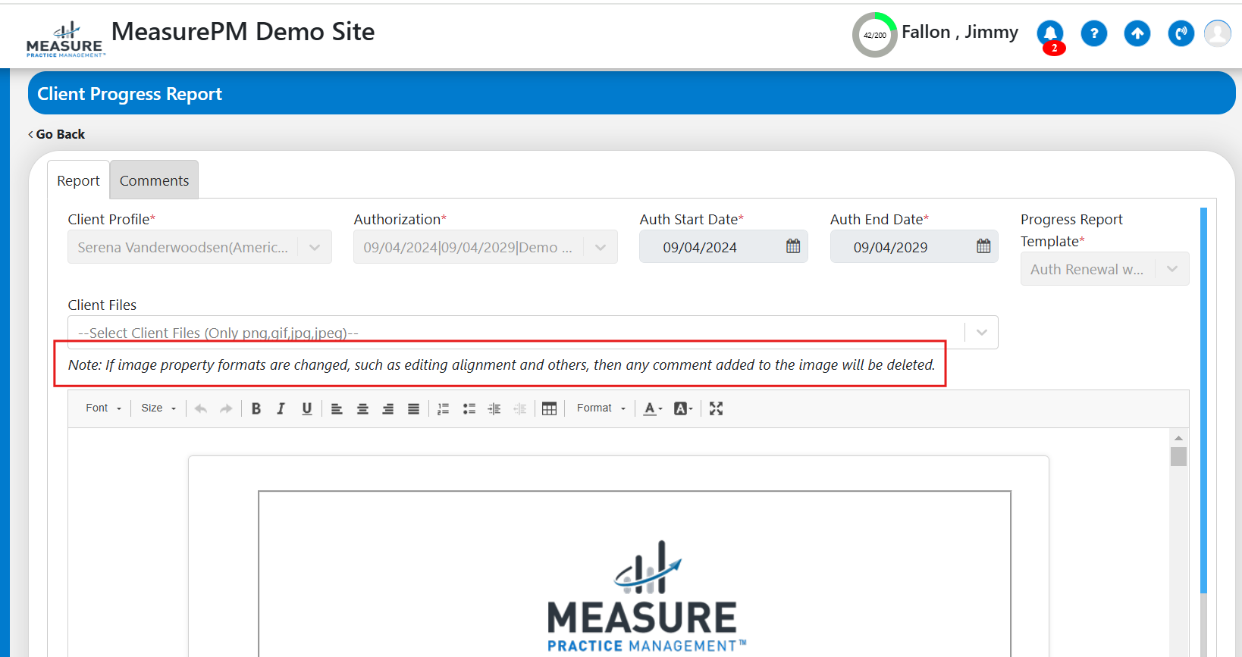Click the editor scrollbar up arrow
Screen dimensions: 1242x657
tap(1178, 438)
